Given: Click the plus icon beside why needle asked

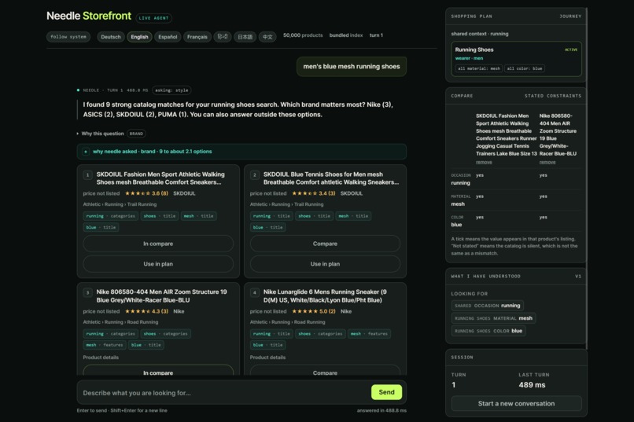Looking at the screenshot, I should [86, 152].
